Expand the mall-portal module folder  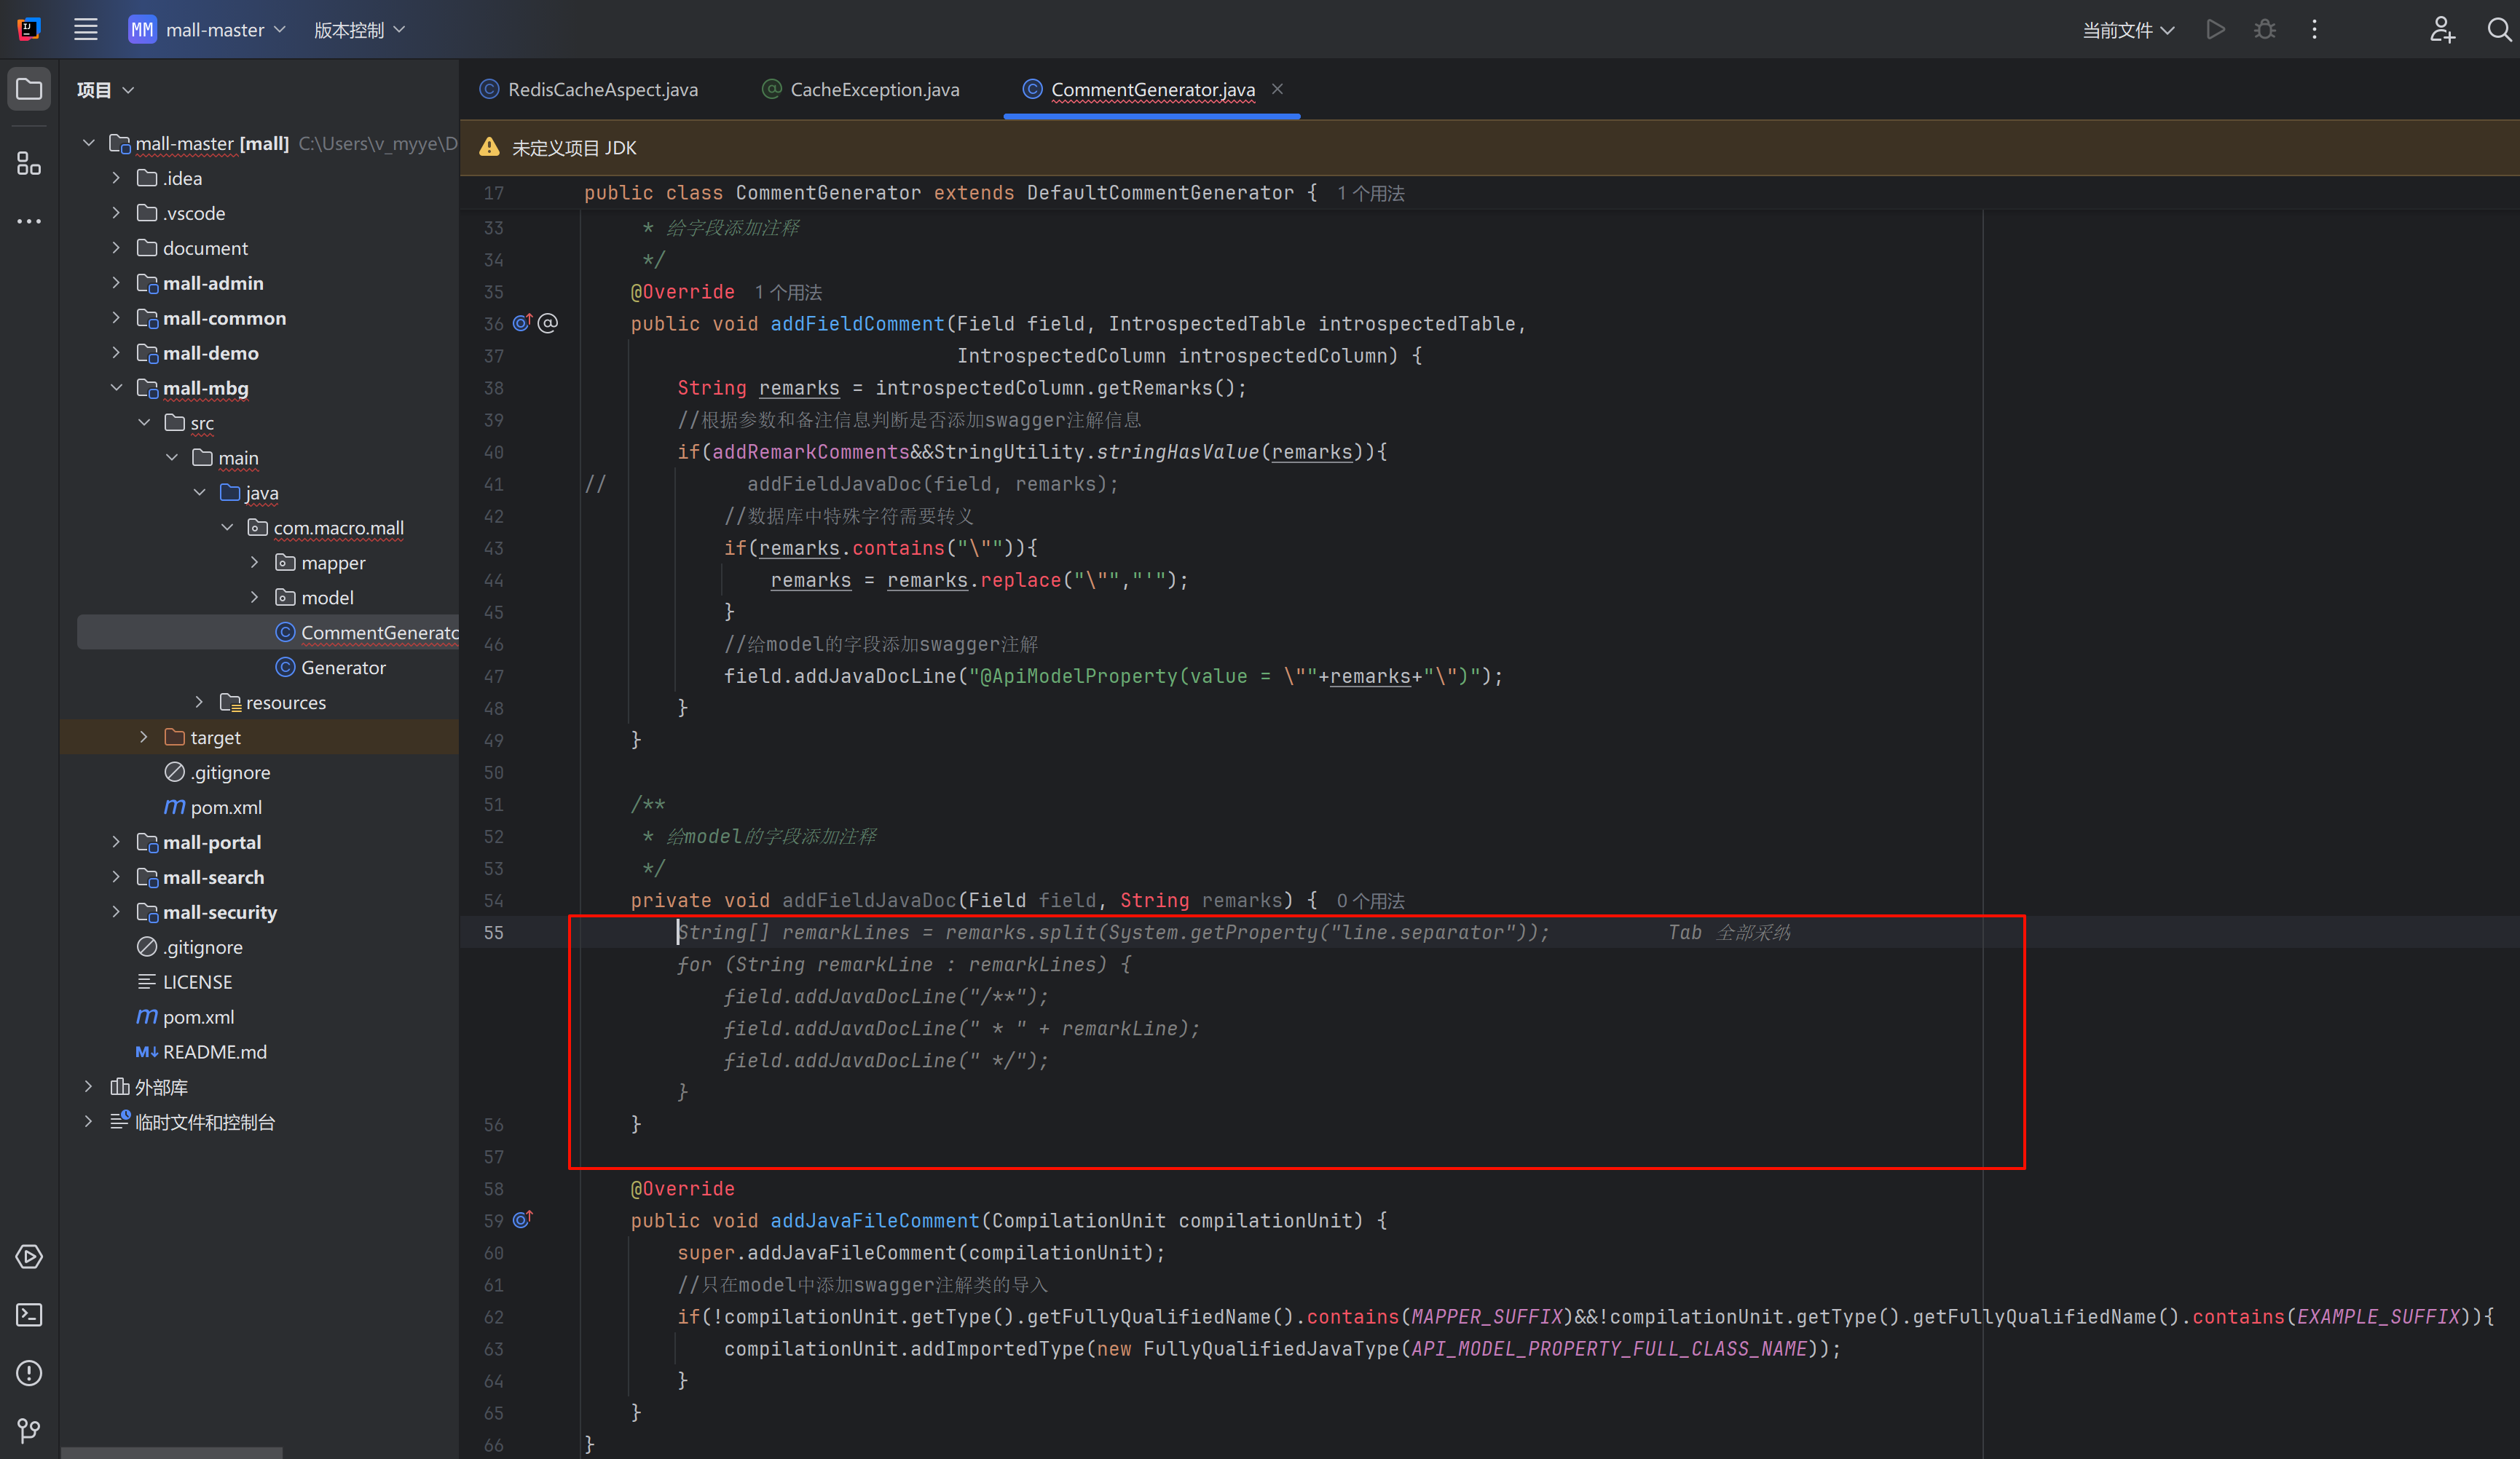(x=116, y=842)
